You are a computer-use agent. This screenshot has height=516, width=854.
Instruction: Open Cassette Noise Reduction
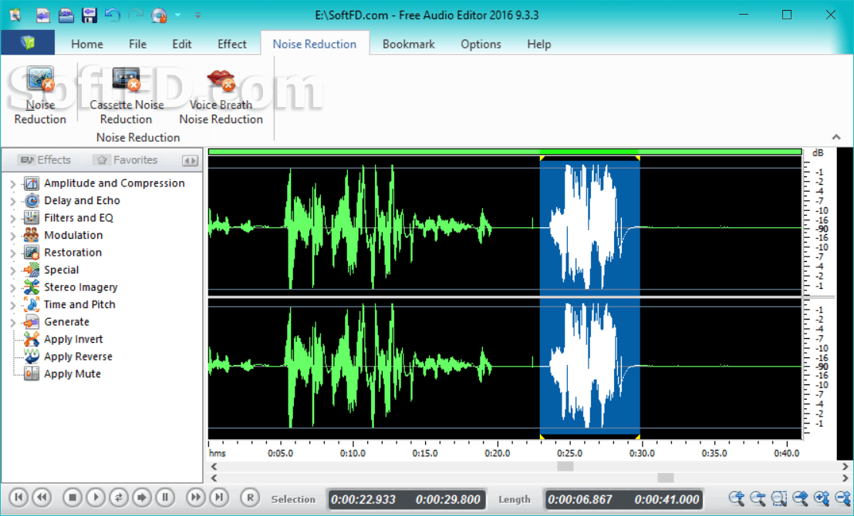pyautogui.click(x=127, y=95)
